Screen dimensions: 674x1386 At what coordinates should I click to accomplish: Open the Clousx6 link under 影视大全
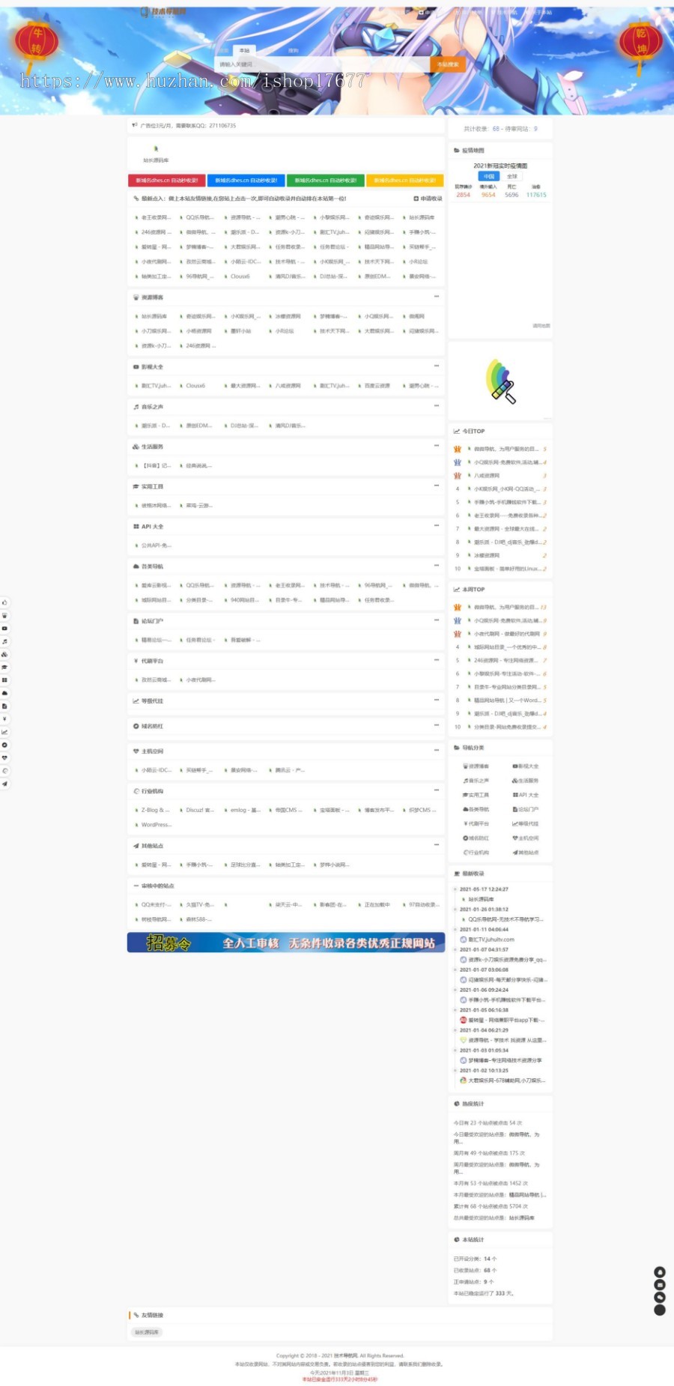[x=195, y=386]
